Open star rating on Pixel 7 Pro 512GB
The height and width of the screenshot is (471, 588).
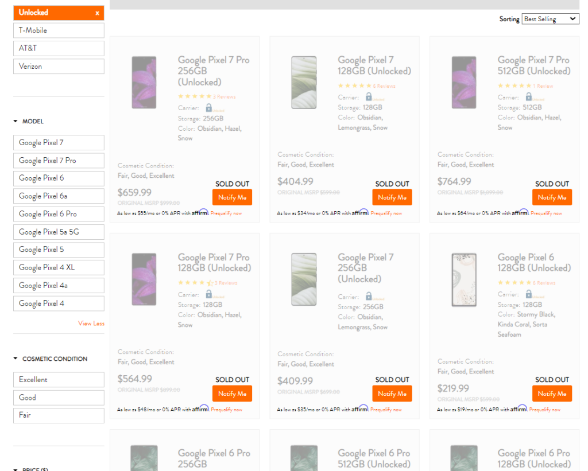(514, 86)
